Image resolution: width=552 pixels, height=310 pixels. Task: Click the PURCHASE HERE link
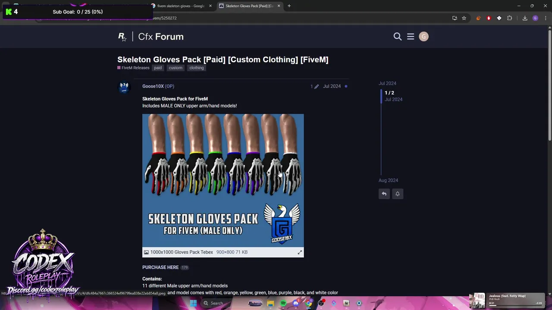(x=160, y=267)
